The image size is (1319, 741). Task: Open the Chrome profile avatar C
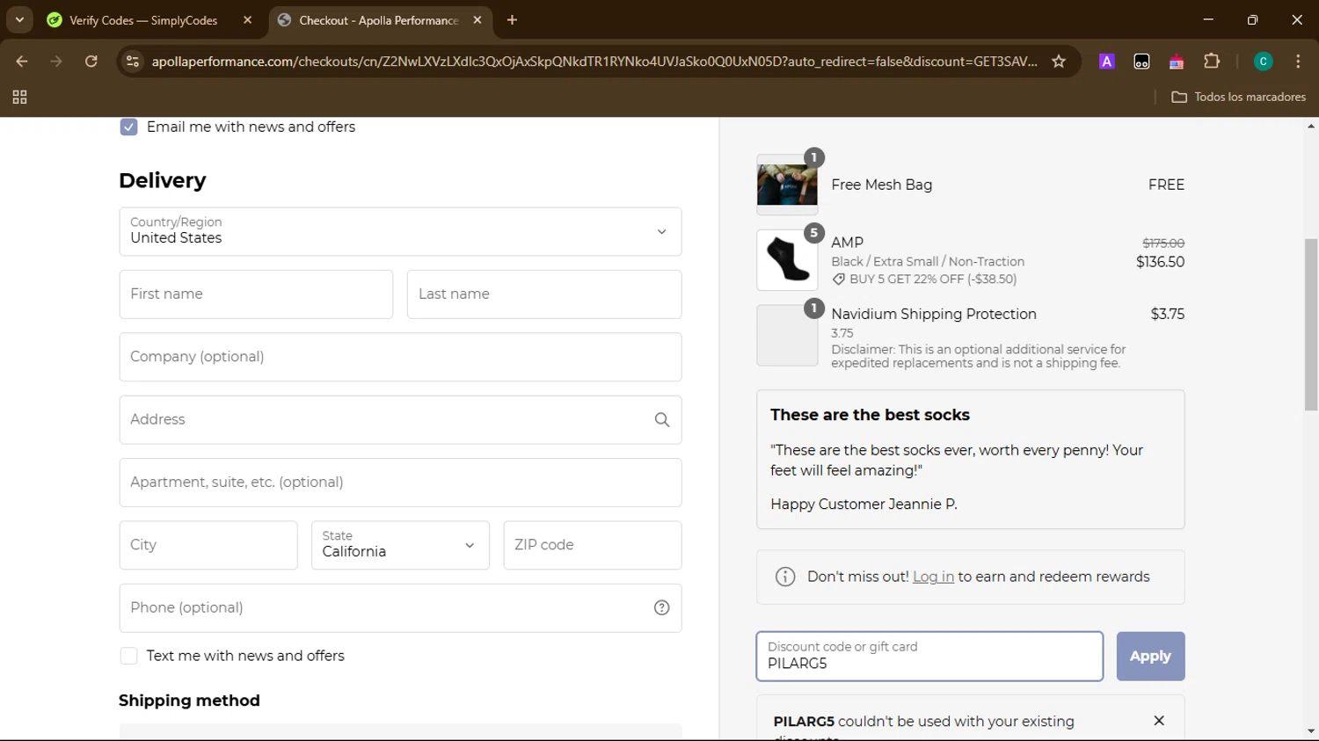pyautogui.click(x=1264, y=62)
